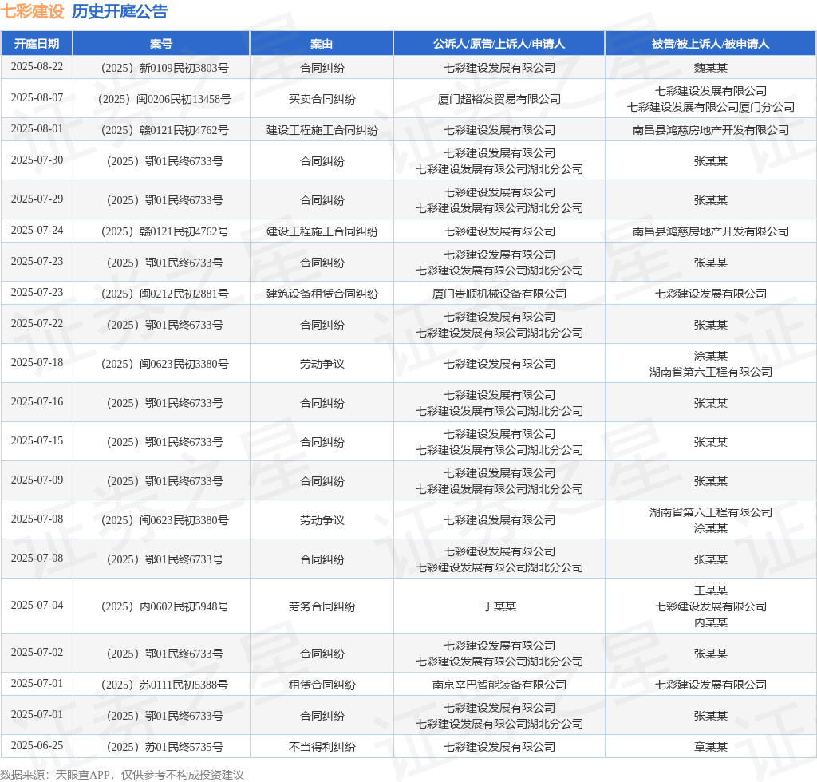The width and height of the screenshot is (817, 782).
Task: Click 劳动争议 in 2025-07-18 row
Action: [322, 364]
